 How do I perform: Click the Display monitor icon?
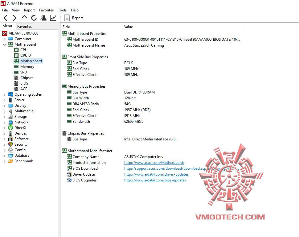10,106
